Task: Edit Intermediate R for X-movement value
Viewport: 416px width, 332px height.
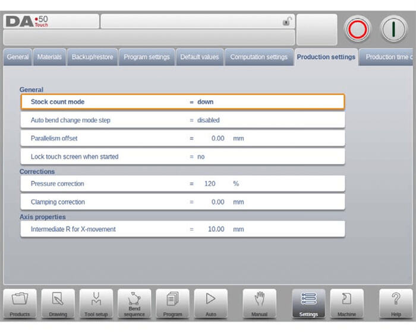Action: pos(216,229)
